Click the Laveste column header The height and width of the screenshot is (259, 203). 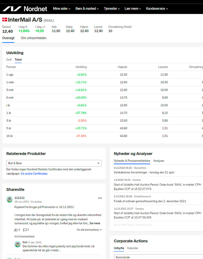163,67
